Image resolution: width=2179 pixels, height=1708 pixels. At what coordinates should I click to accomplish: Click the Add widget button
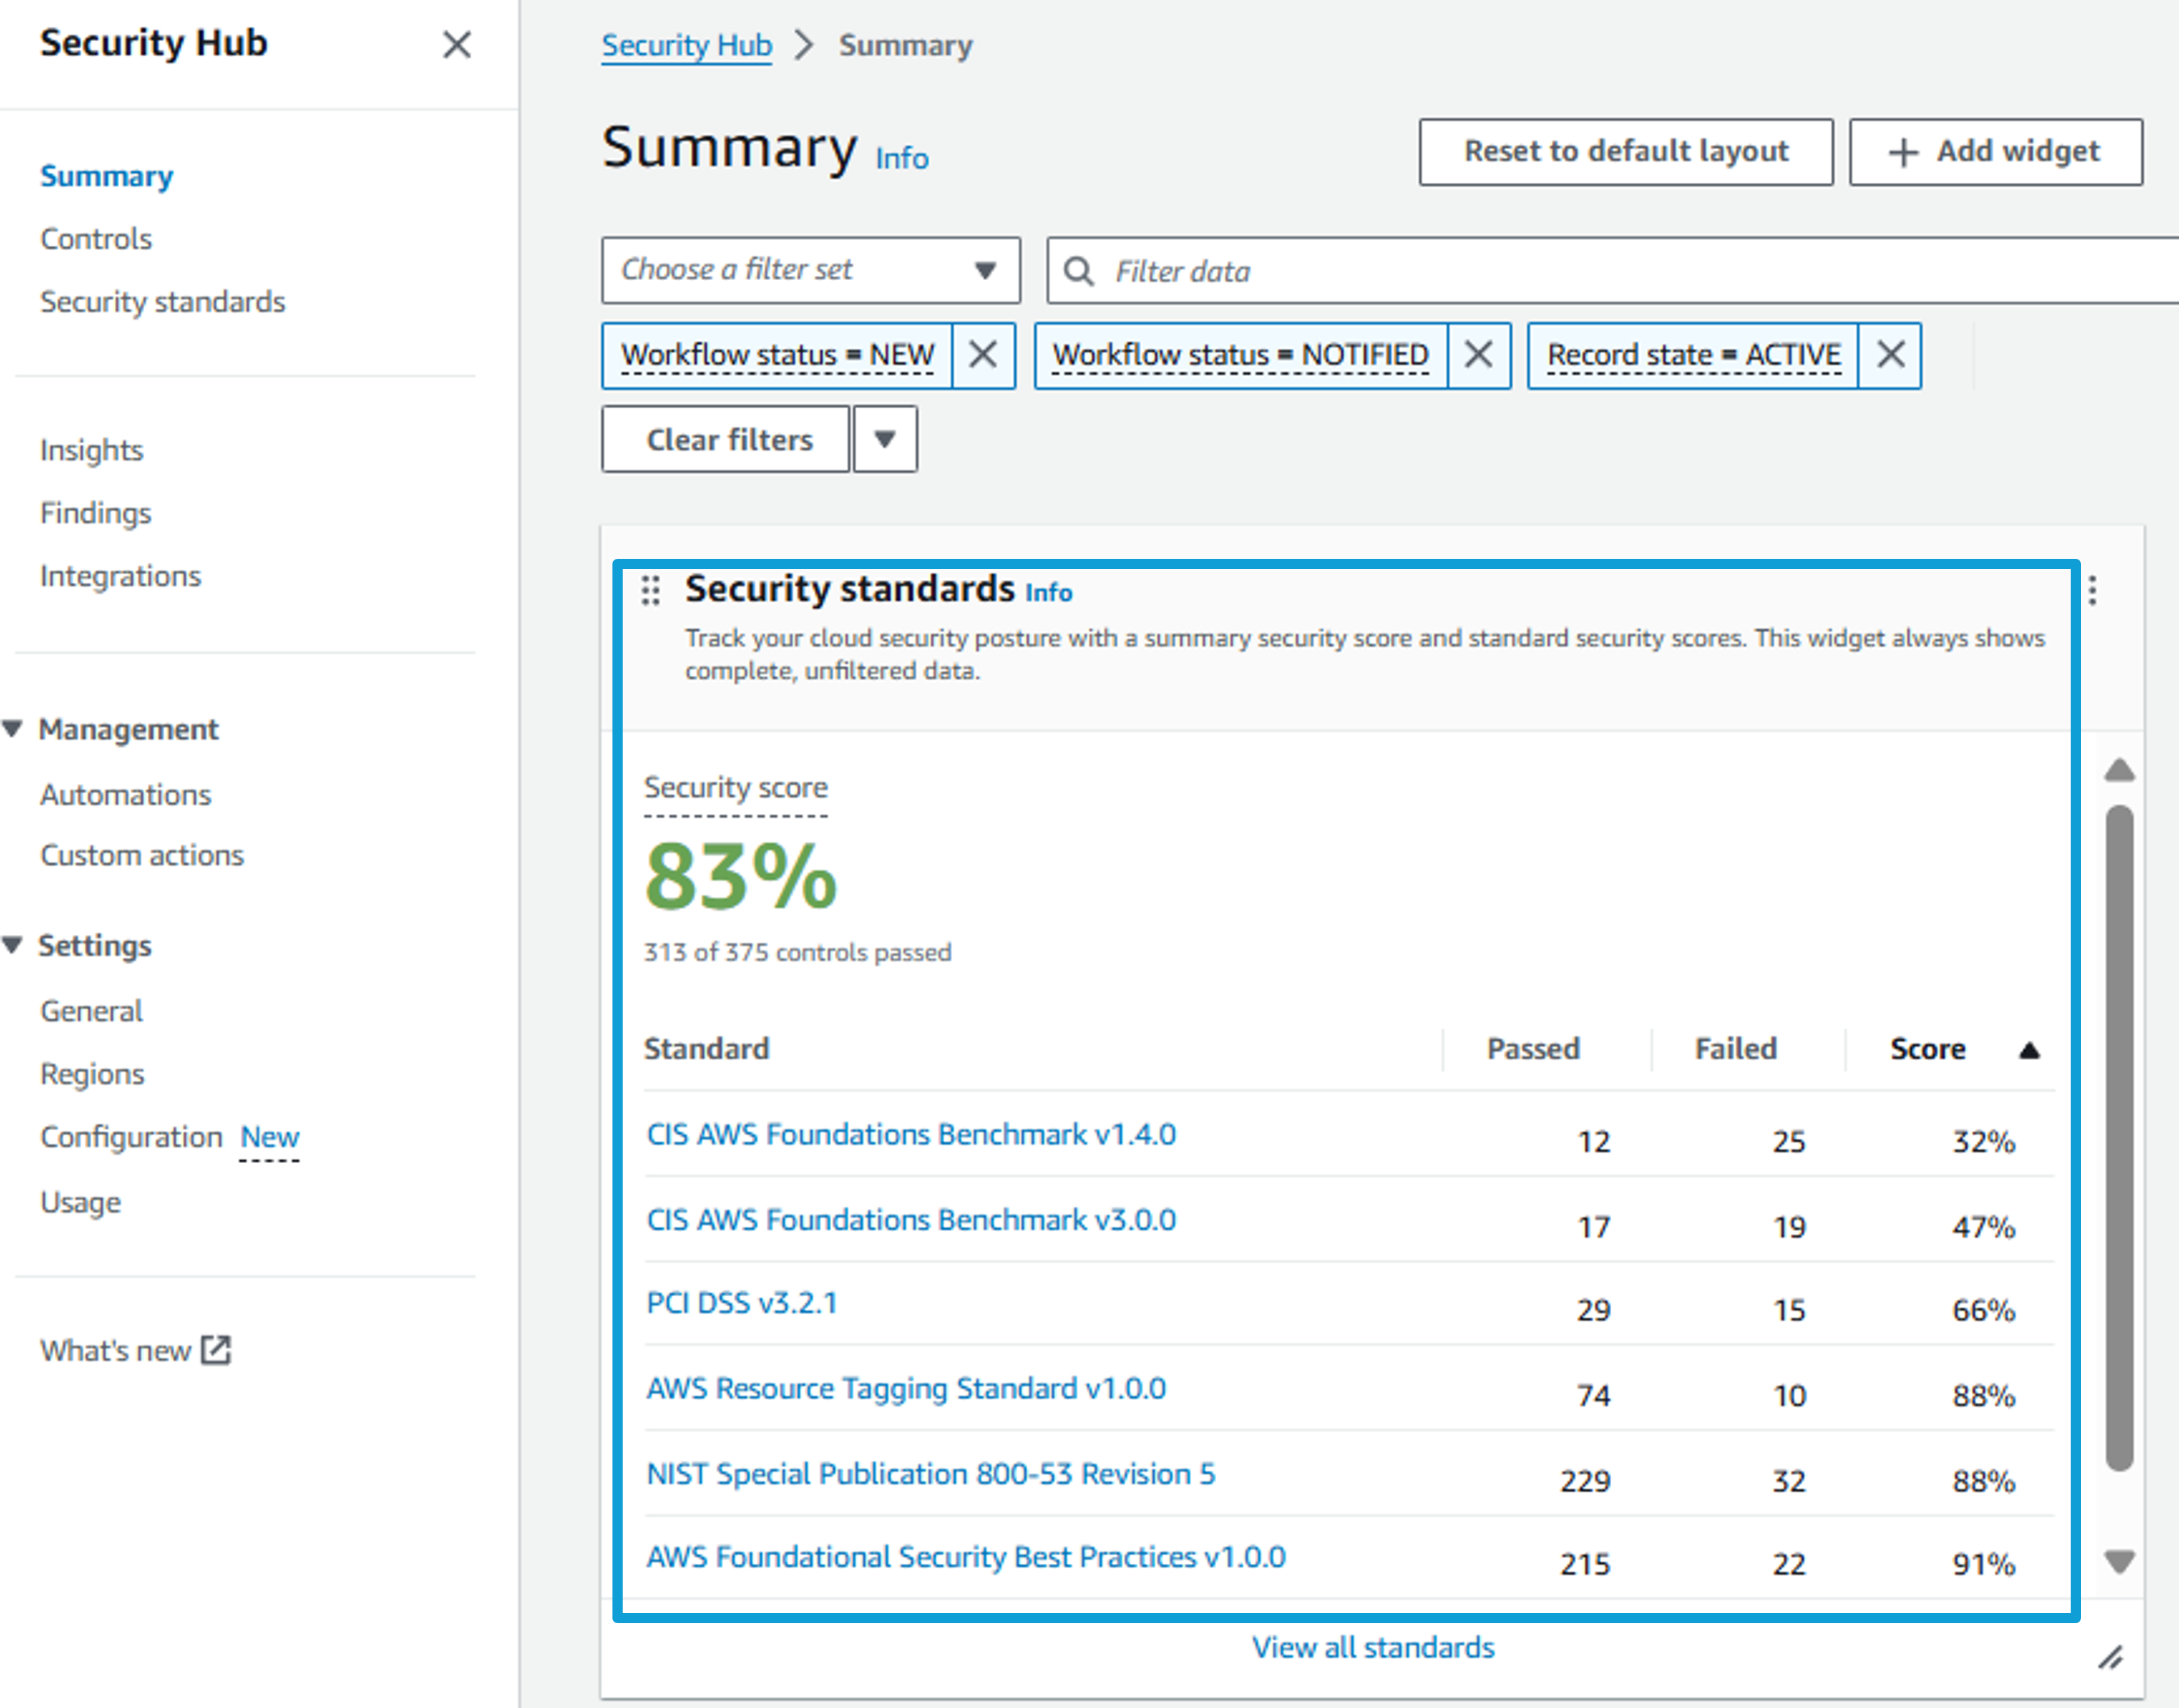click(1996, 152)
